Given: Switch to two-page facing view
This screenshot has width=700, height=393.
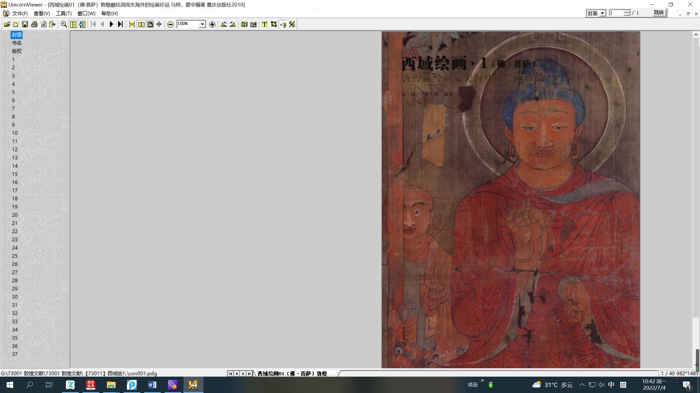Looking at the screenshot, I should pyautogui.click(x=141, y=24).
